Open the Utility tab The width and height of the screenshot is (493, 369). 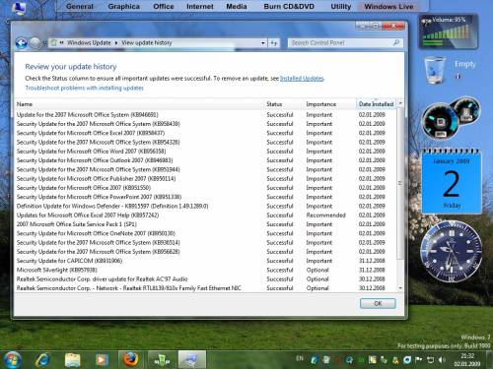[x=341, y=6]
